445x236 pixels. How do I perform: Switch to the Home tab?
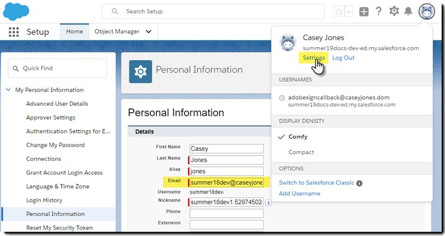click(x=75, y=32)
